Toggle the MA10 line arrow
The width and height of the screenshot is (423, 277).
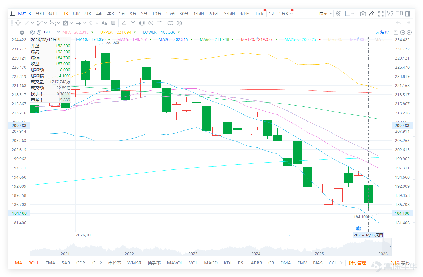click(109, 39)
